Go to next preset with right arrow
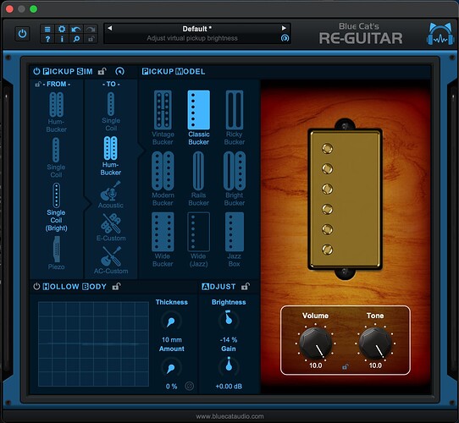 [284, 28]
